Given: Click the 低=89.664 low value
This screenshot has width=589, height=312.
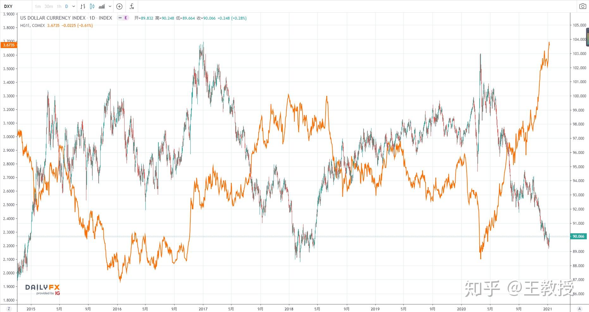Looking at the screenshot, I should pos(185,18).
